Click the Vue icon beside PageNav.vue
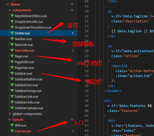This screenshot has width=154, height=136. point(12,67)
